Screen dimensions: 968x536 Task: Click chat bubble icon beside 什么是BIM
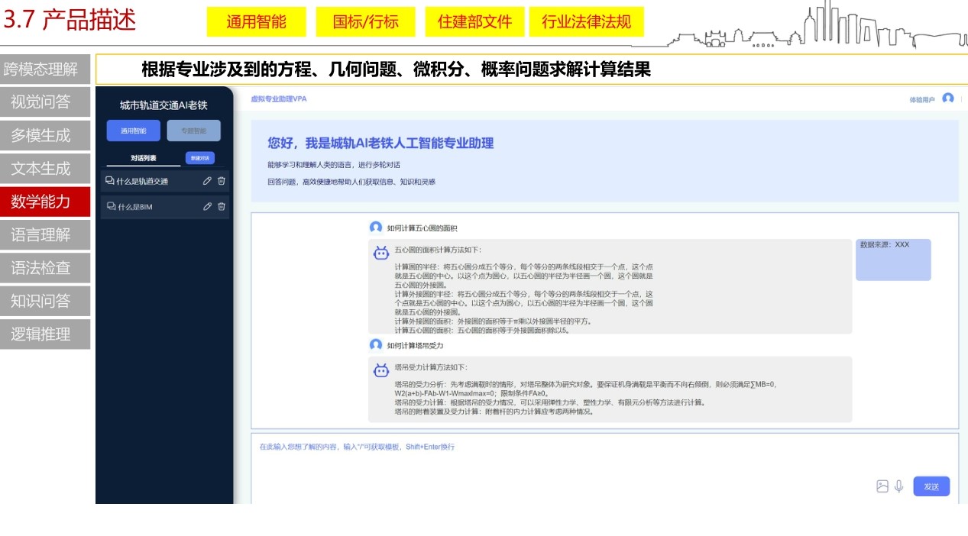click(111, 206)
